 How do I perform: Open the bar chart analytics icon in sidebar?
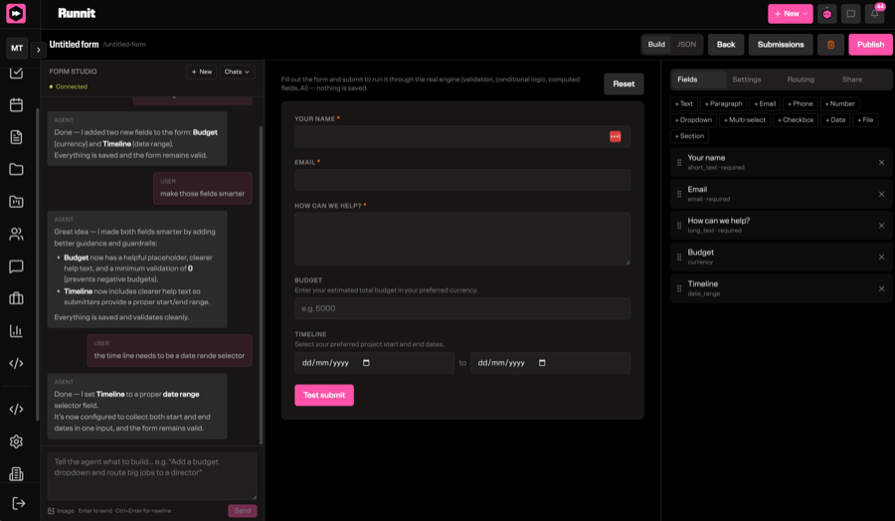pyautogui.click(x=16, y=331)
